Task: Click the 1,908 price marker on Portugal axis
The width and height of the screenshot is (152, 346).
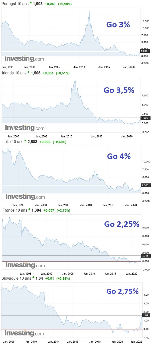Action: (x=144, y=51)
